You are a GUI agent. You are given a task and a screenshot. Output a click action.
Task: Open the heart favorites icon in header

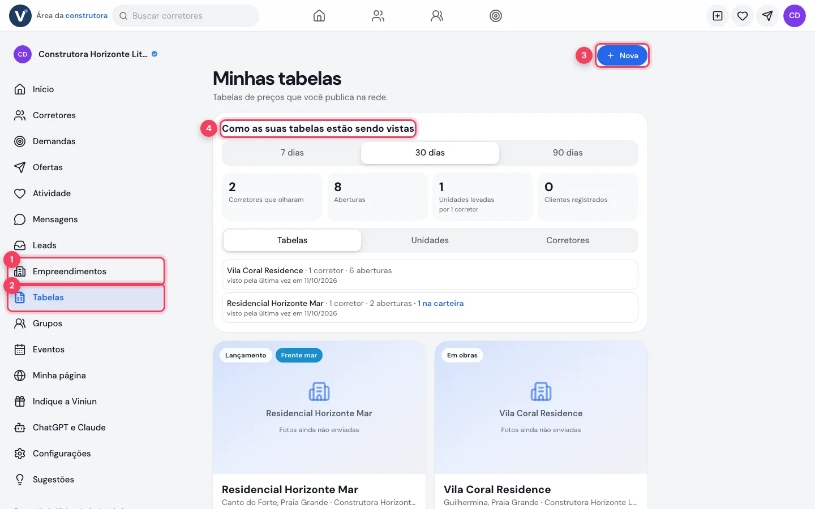(x=743, y=16)
